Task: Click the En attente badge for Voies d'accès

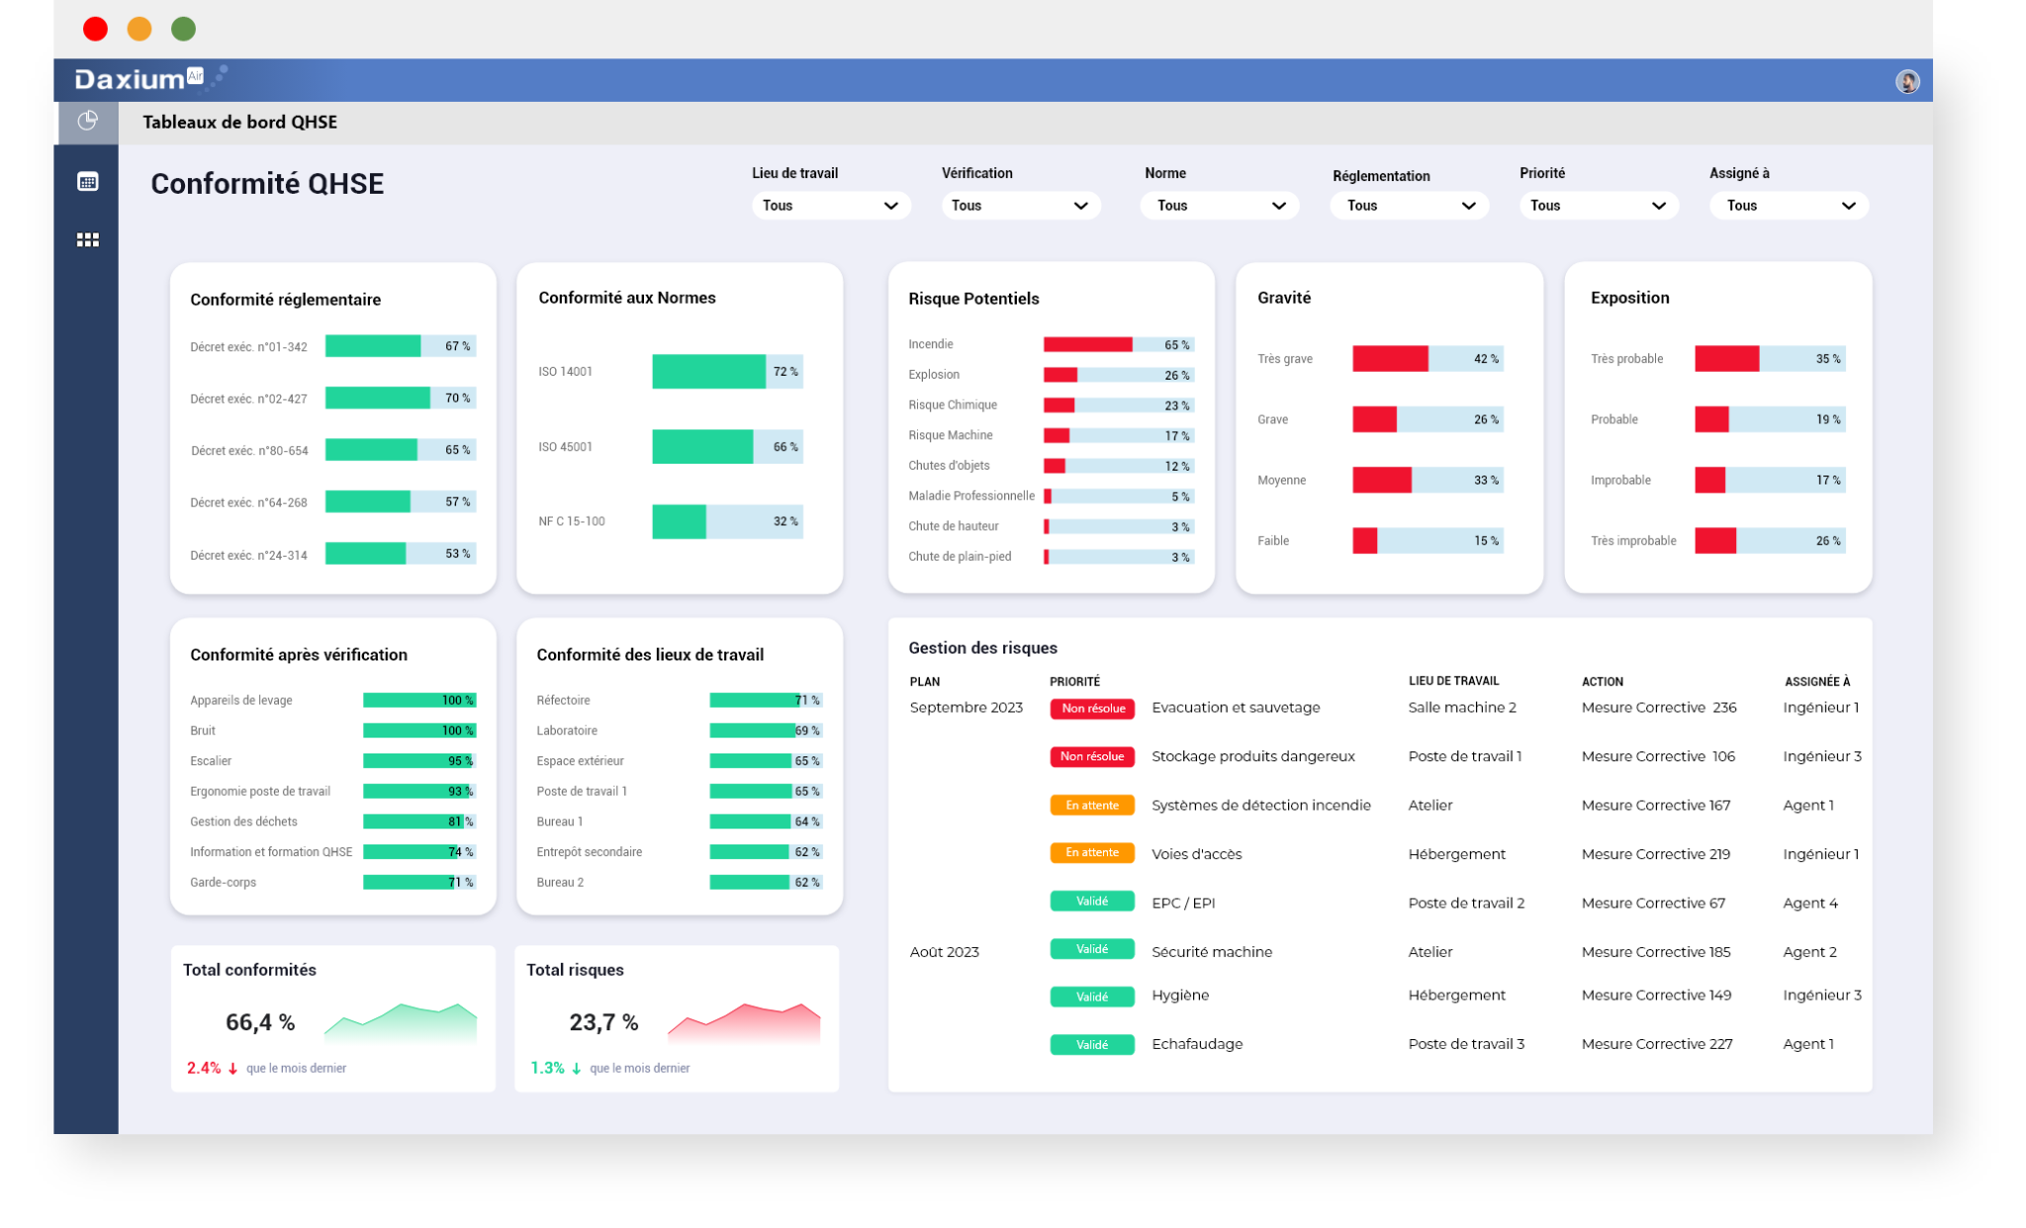Action: tap(1091, 852)
